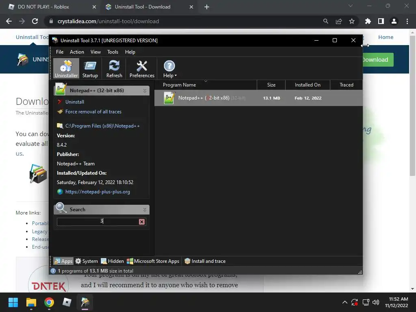
Task: Click the info icon in the status bar
Action: coord(53,271)
